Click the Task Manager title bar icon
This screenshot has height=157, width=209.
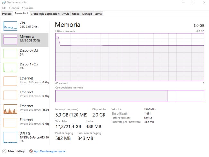(x=4, y=2)
